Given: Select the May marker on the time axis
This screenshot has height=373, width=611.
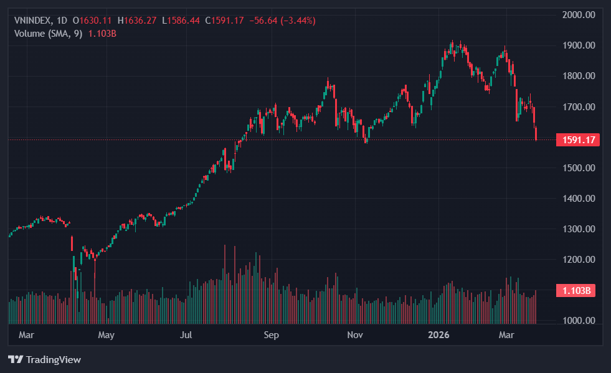Looking at the screenshot, I should pyautogui.click(x=106, y=335).
